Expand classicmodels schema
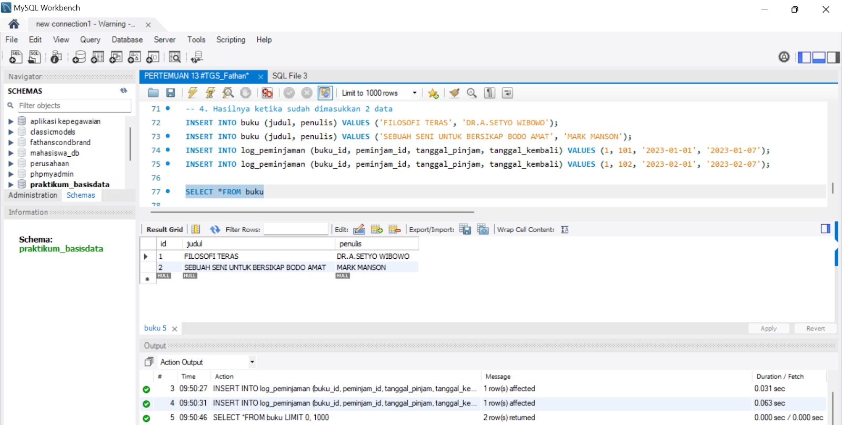Image resolution: width=842 pixels, height=425 pixels. click(11, 132)
